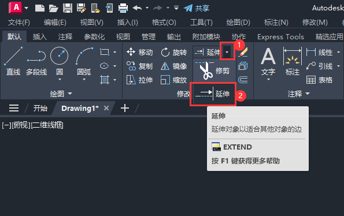Click the Plot printer icon

point(123,8)
